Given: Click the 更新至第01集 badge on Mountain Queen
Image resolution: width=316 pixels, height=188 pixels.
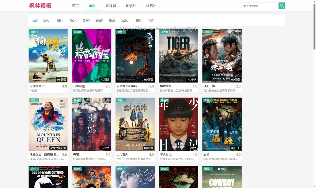Looking at the screenshot, I should pyautogui.click(x=58, y=148).
